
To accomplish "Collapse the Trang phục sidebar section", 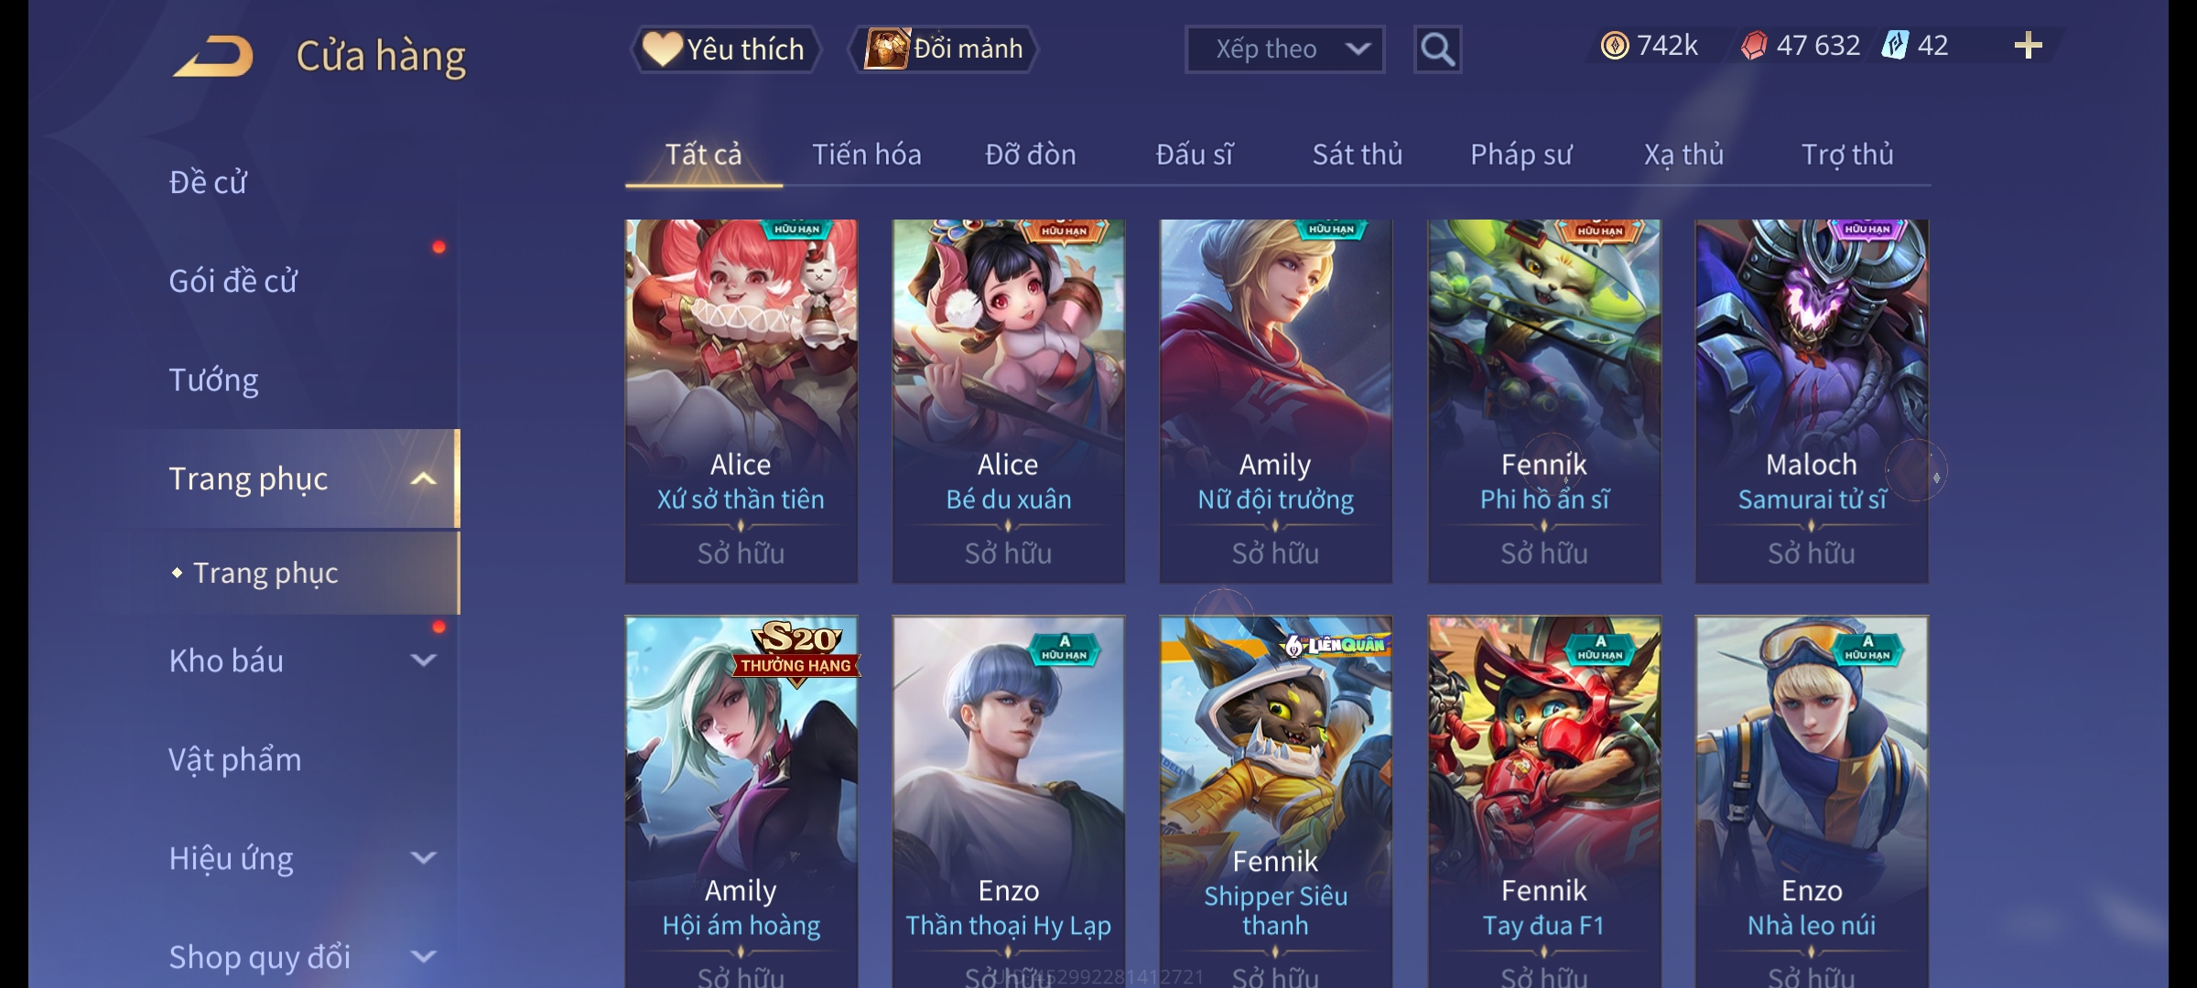I will click(x=423, y=478).
